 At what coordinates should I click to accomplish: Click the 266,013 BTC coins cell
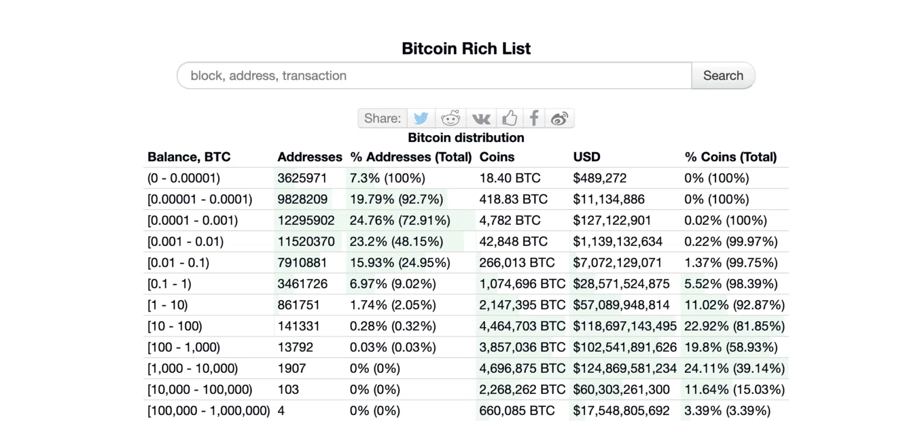pos(517,262)
